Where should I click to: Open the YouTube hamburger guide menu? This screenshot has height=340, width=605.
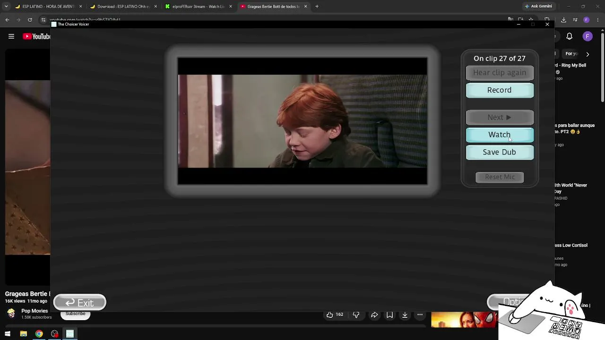pyautogui.click(x=11, y=36)
